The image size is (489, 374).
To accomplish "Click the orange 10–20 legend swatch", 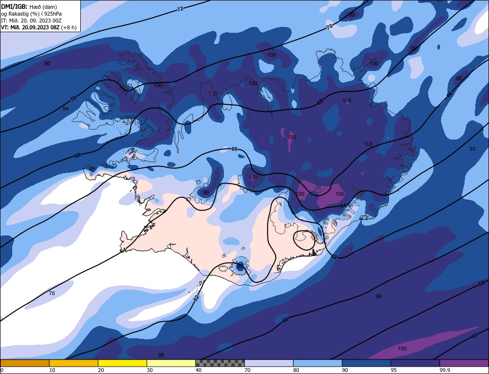I will click(74, 363).
